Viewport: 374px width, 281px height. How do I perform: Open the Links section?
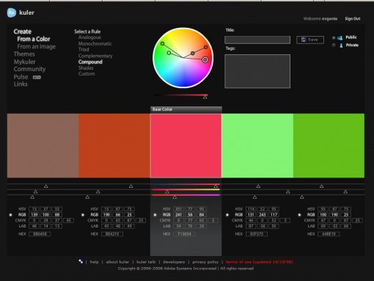coord(21,84)
